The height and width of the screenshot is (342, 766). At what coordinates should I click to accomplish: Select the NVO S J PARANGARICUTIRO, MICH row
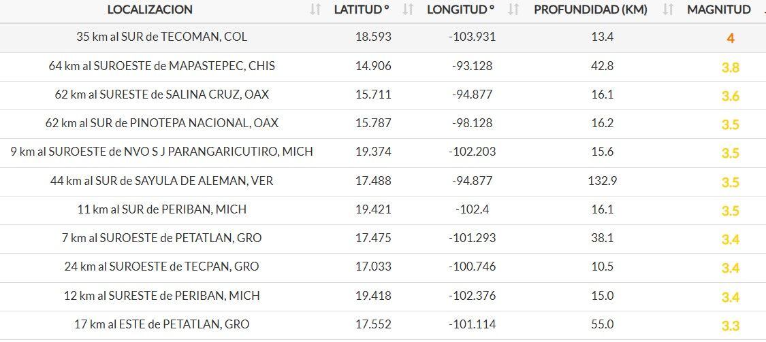pos(161,152)
